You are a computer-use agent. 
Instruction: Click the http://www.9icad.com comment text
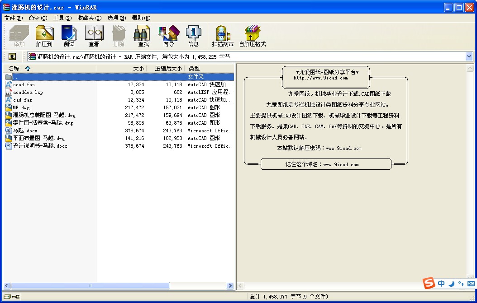pyautogui.click(x=320, y=78)
